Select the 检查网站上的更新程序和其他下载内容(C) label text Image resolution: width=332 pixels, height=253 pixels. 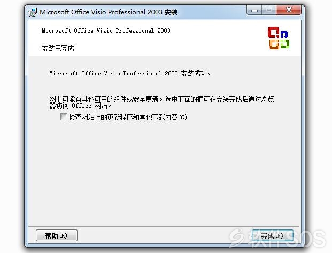point(128,117)
